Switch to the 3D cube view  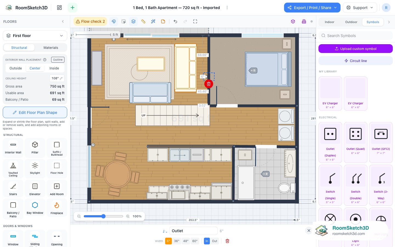(x=293, y=21)
